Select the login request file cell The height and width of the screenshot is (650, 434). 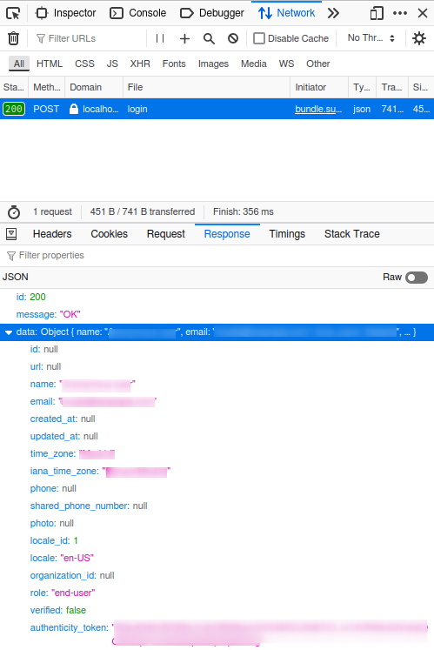click(x=206, y=109)
